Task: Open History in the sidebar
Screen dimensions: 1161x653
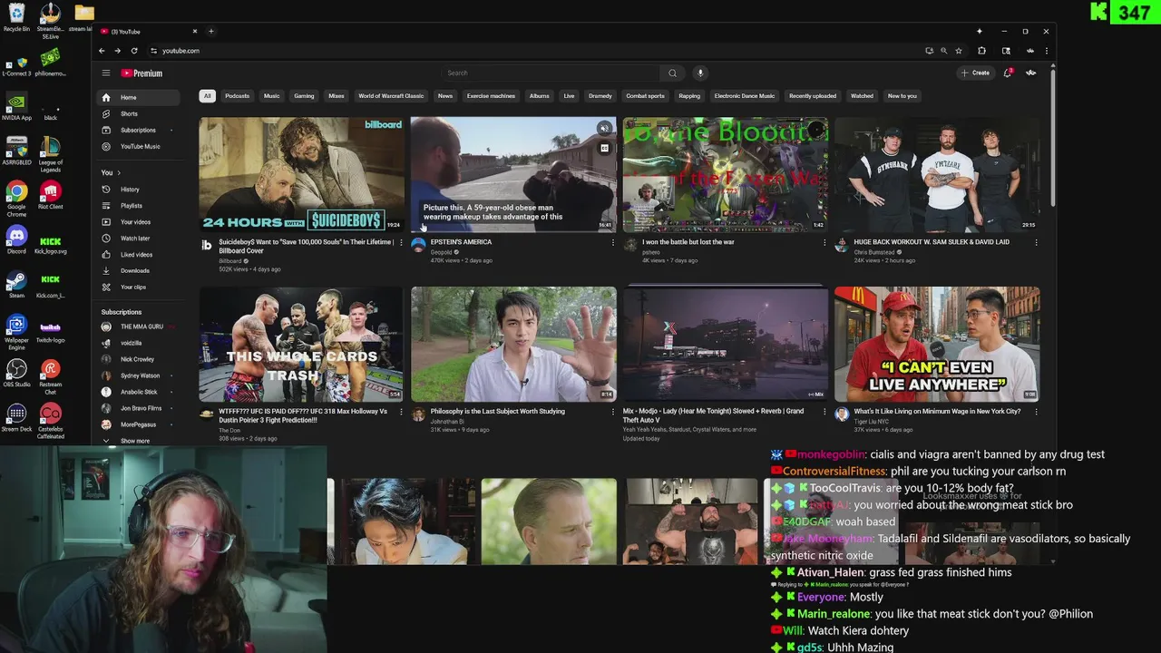Action: click(136, 190)
